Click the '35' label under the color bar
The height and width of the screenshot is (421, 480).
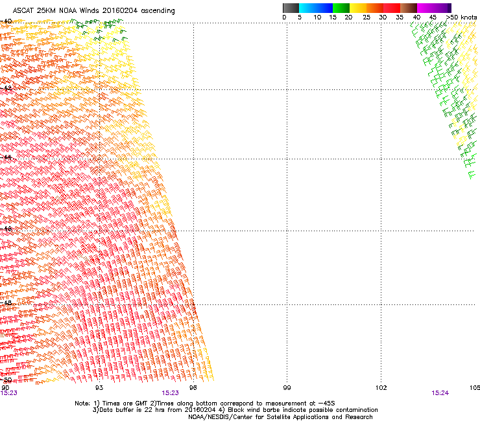400,17
